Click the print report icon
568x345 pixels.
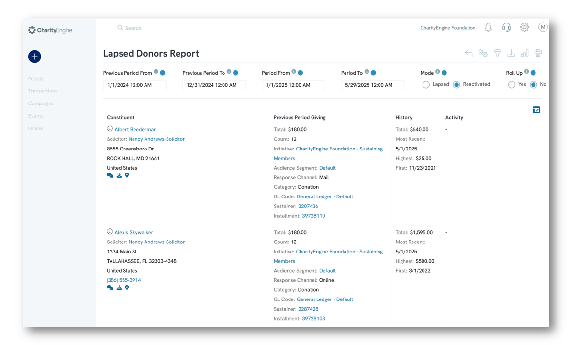[x=538, y=53]
